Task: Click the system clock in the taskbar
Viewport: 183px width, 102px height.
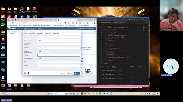Action: click(x=154, y=93)
